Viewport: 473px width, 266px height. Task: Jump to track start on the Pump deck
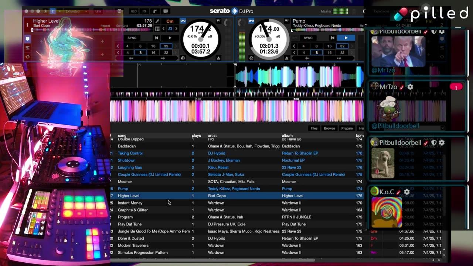point(333,38)
